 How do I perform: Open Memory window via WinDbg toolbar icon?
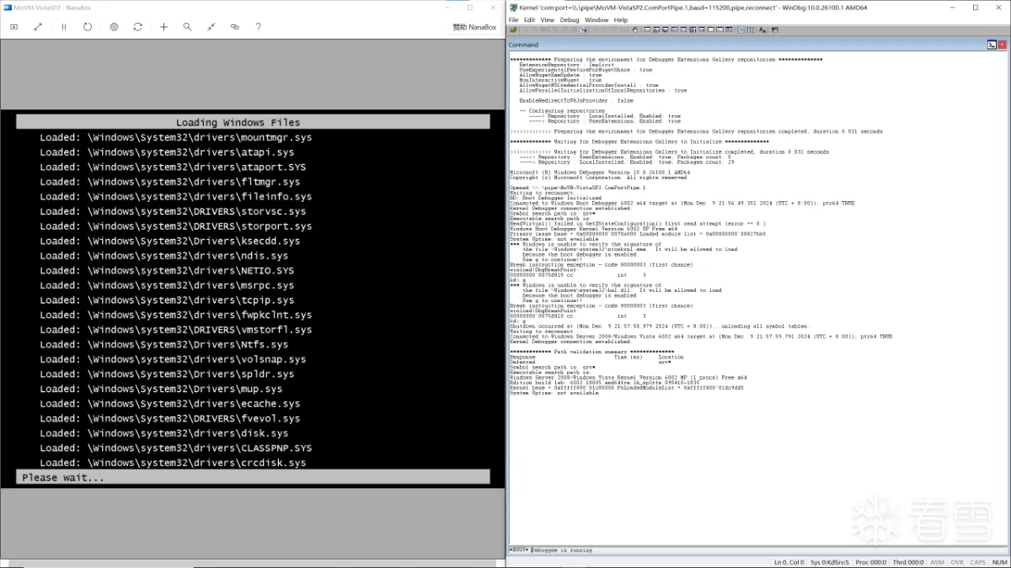683,29
